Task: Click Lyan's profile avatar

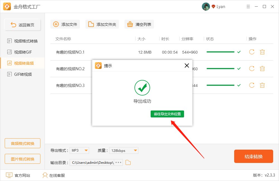Action: tap(206, 6)
